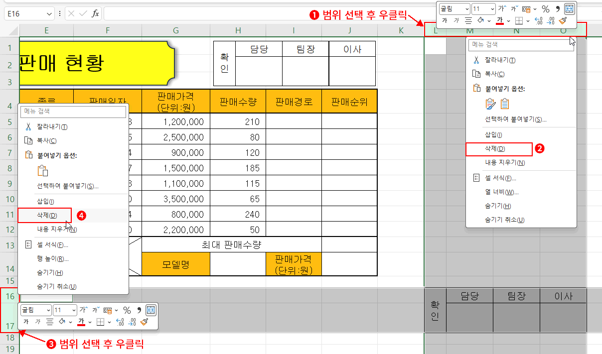Click the center align icon in the row 17 mini toolbar
602x354 pixels.
coord(50,322)
